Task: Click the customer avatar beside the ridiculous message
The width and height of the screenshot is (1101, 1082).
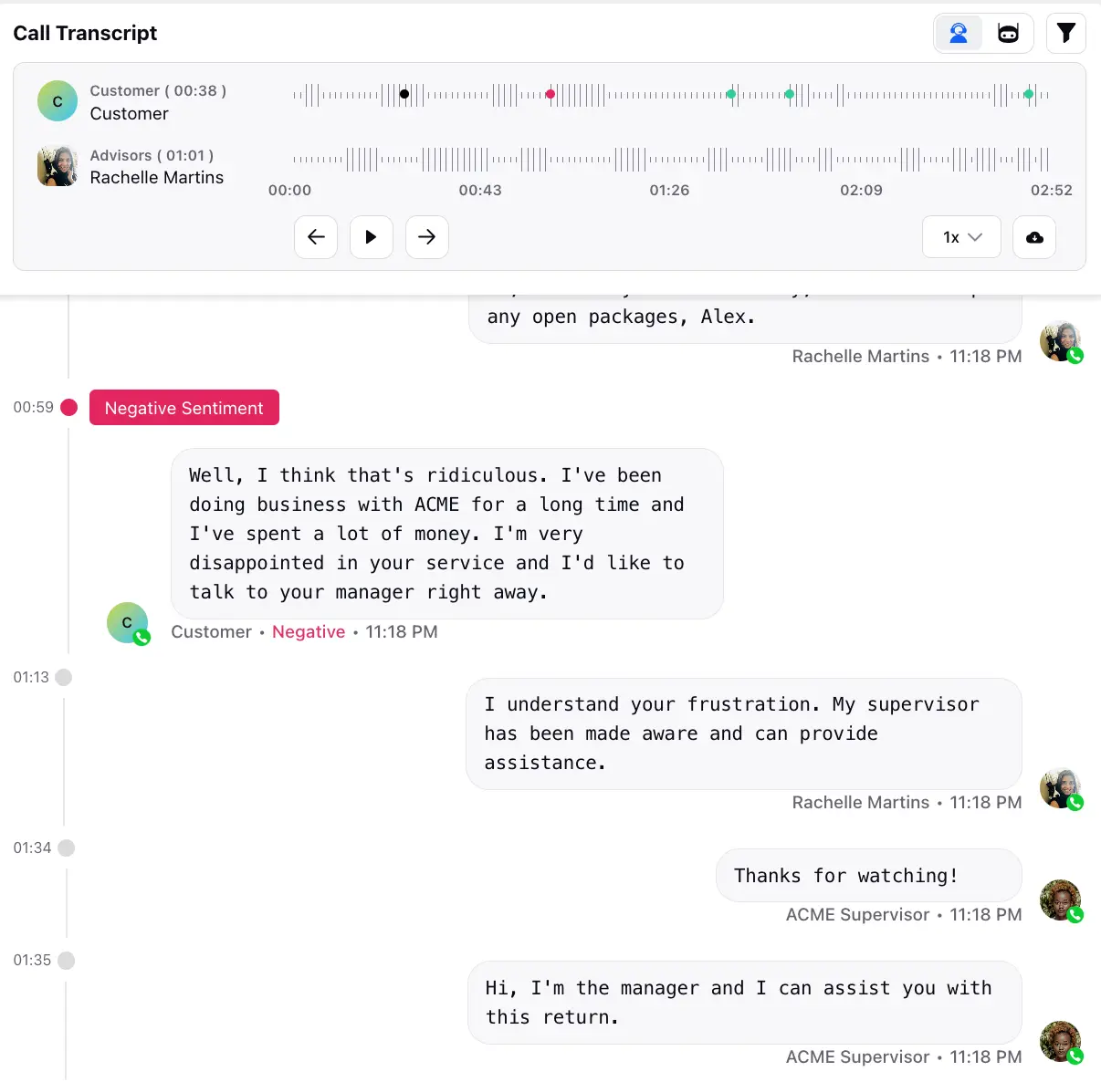Action: point(128,623)
